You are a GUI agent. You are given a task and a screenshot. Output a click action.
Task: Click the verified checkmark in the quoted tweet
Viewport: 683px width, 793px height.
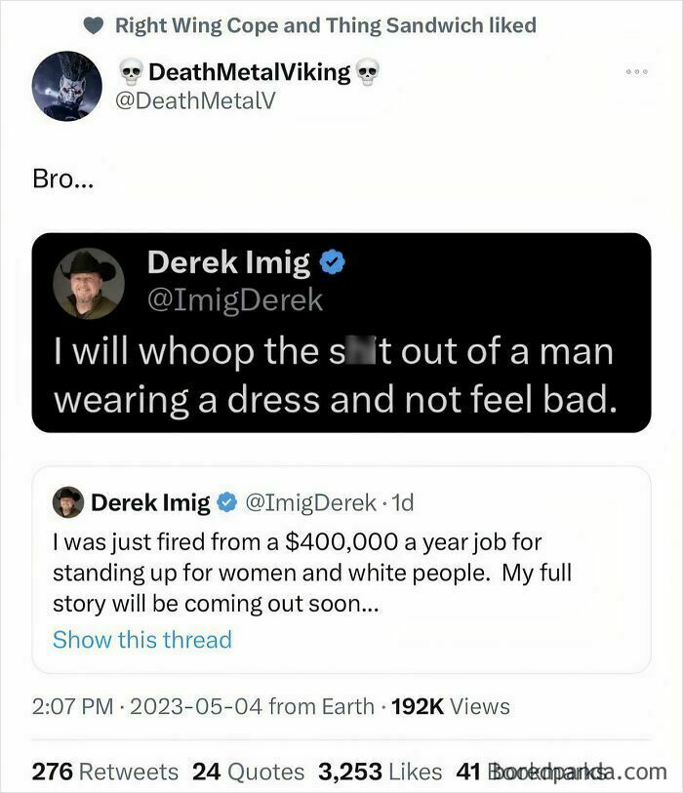(225, 502)
